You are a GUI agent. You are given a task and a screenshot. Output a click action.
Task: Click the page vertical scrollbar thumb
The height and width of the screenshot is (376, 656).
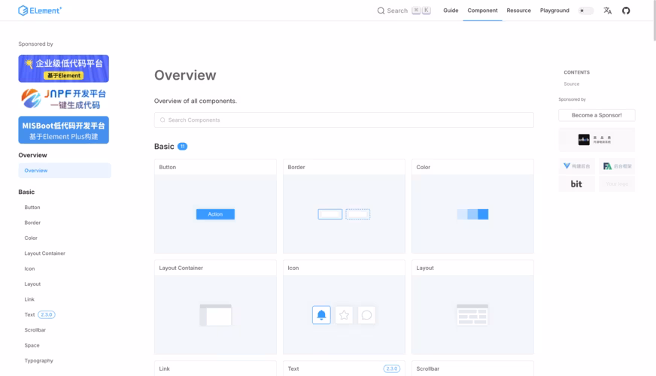(x=654, y=20)
